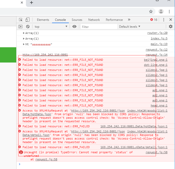Open request.js:58 in stack trace line
Viewport: 175px width, 169px height.
46,160
